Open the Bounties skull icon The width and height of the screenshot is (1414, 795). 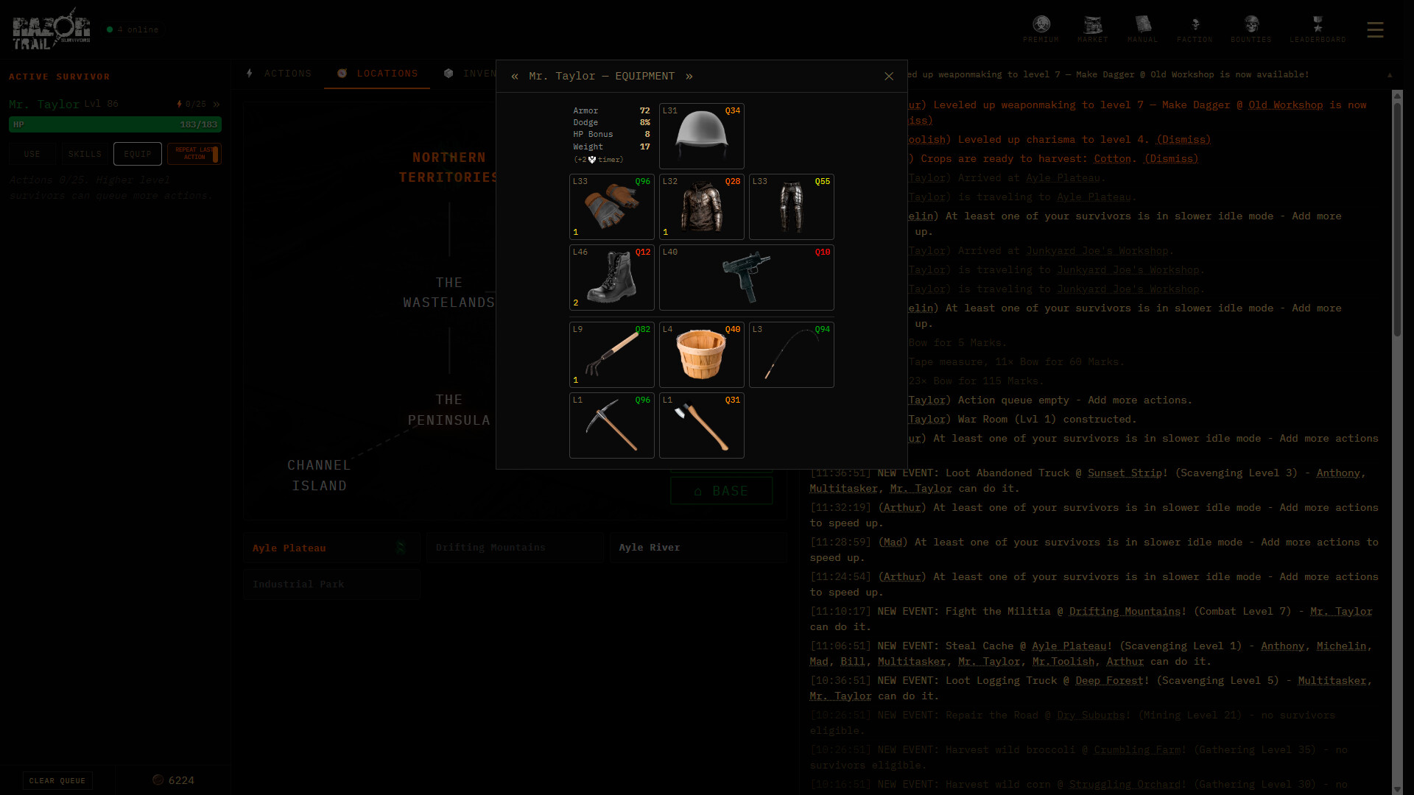(x=1251, y=29)
